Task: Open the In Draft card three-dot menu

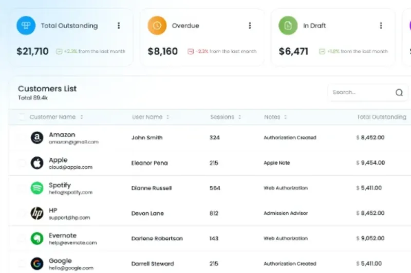Action: [381, 26]
